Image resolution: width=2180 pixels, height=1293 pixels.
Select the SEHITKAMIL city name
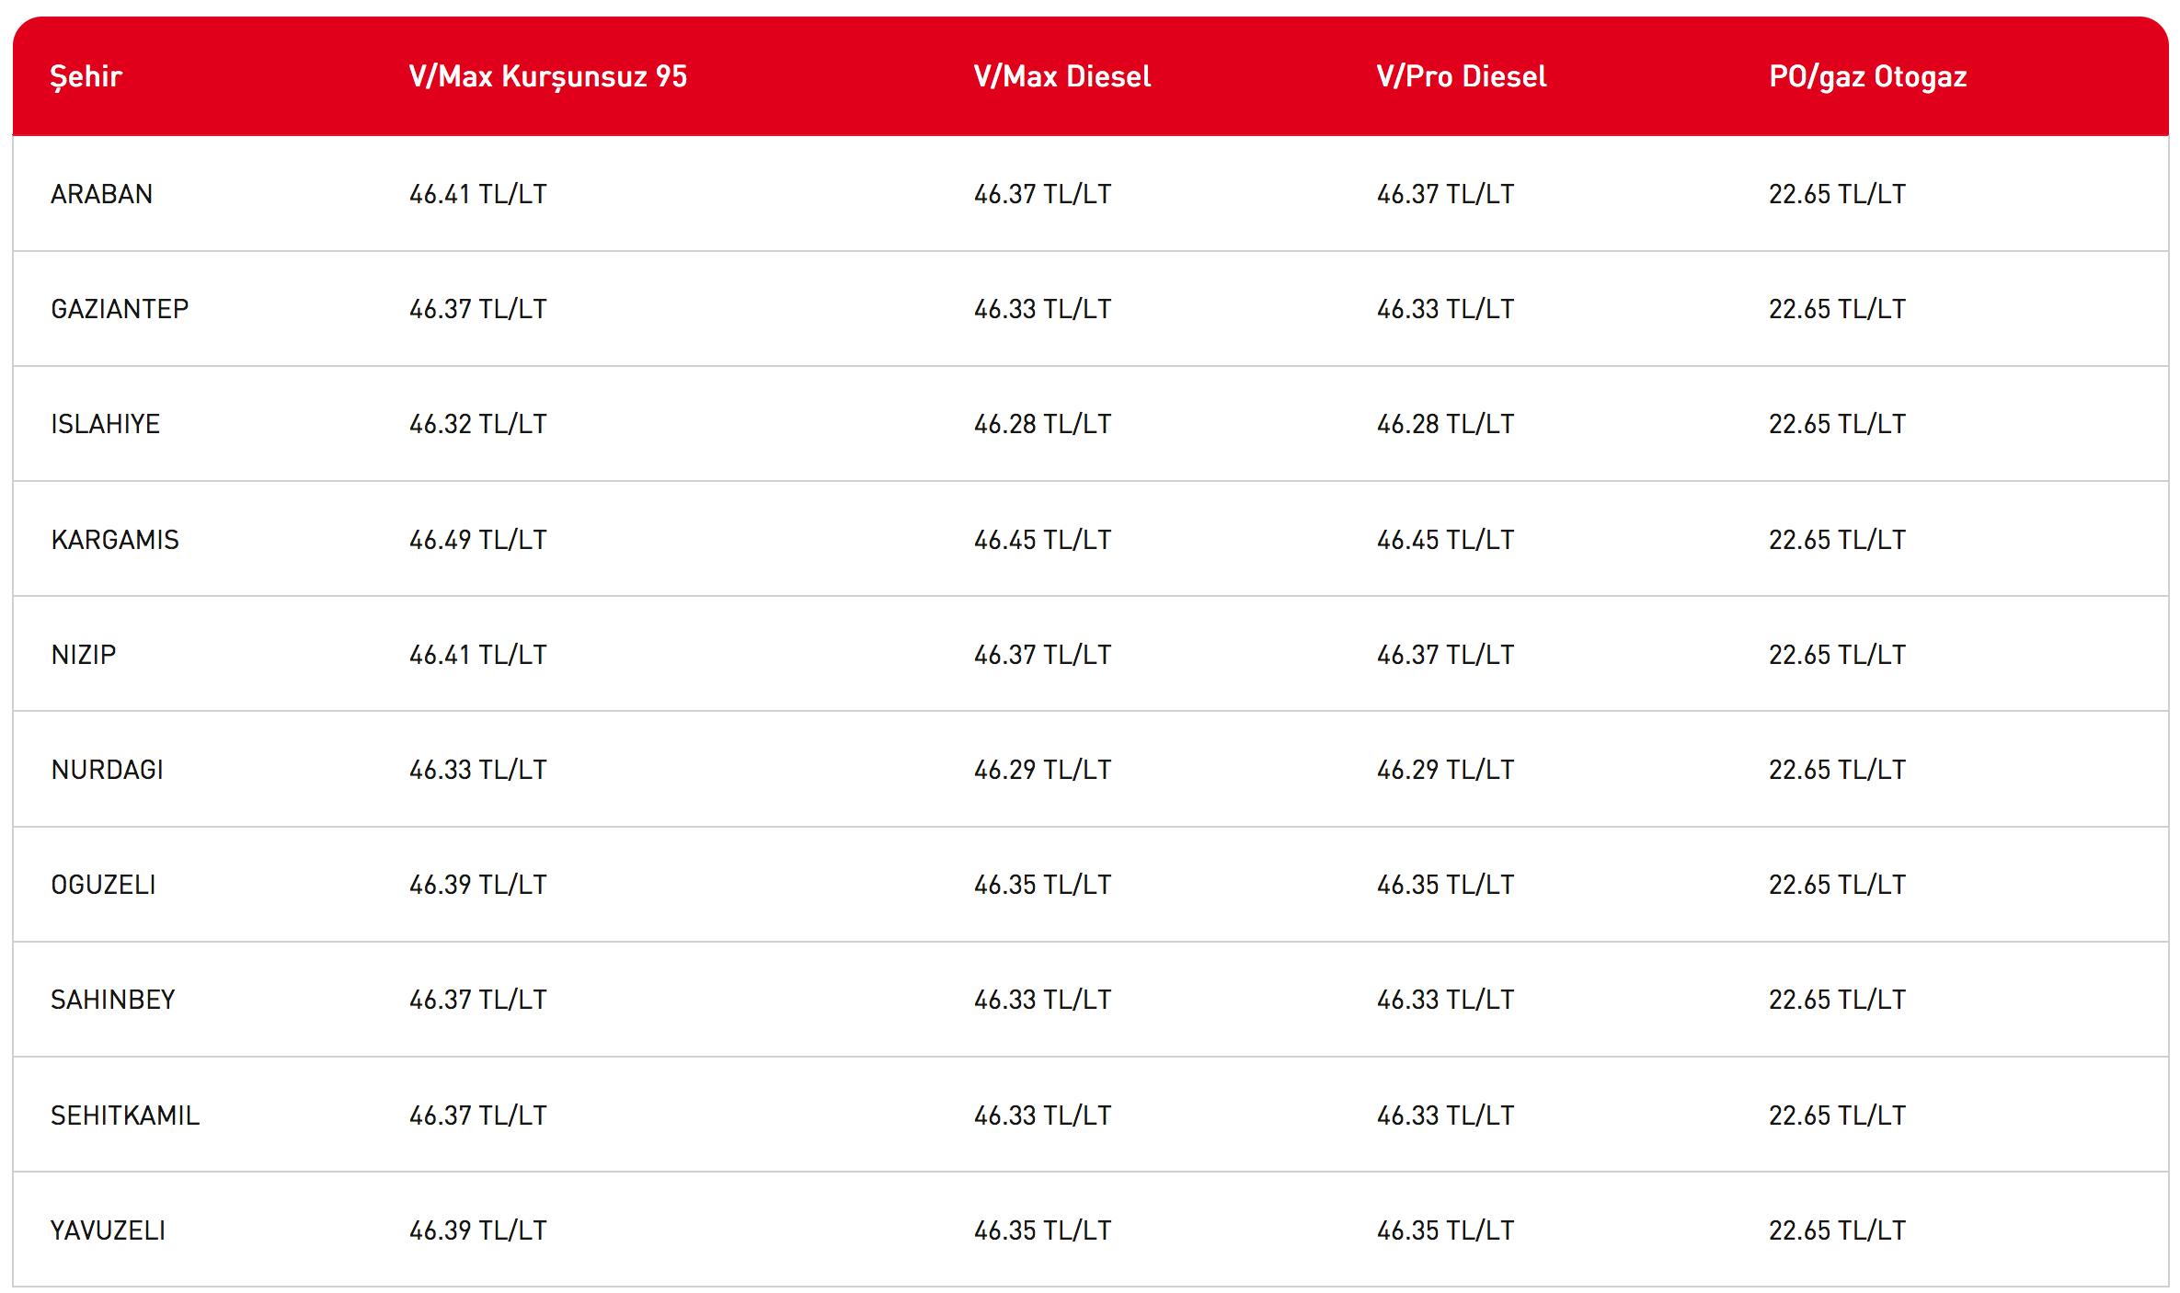tap(124, 1116)
